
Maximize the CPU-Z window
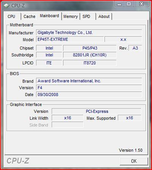click(129, 4)
